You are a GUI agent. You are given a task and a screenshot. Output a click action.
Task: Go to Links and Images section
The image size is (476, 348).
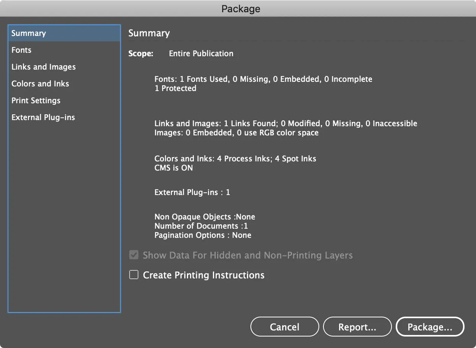coord(64,67)
